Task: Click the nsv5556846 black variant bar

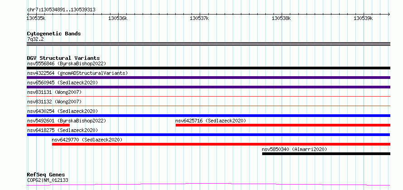Action: pos(208,68)
